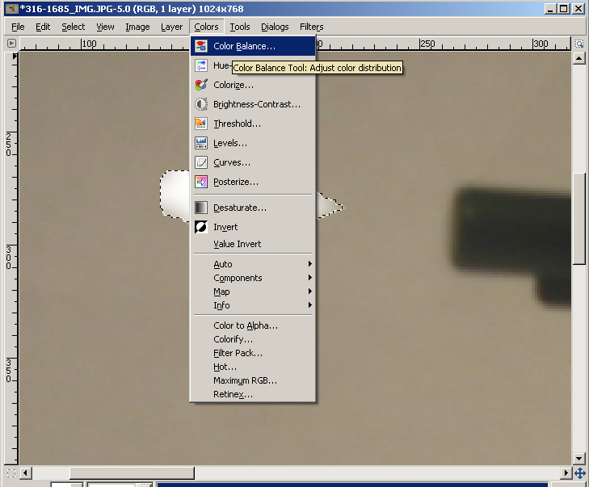589x487 pixels.
Task: Select the Desaturate gradient icon
Action: pyautogui.click(x=201, y=208)
